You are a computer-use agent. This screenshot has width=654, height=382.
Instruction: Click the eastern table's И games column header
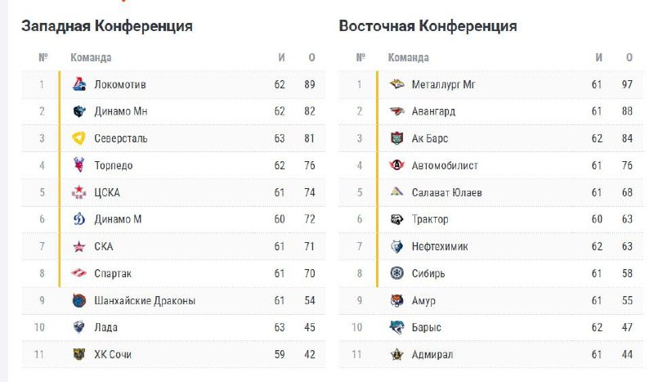coord(598,57)
